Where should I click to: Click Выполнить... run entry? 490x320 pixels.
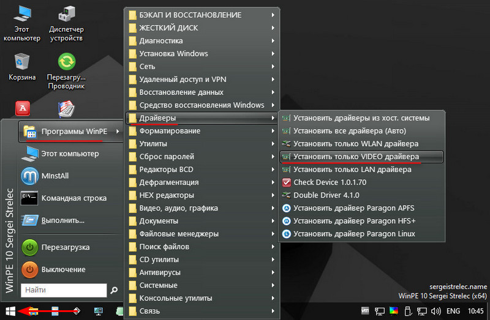(70, 220)
